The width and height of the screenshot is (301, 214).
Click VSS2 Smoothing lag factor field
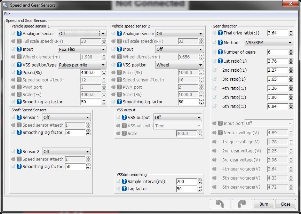tap(188, 102)
